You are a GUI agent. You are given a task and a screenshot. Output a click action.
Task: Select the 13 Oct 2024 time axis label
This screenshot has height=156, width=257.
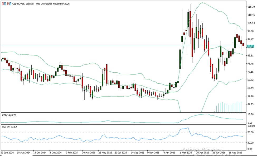point(40,153)
